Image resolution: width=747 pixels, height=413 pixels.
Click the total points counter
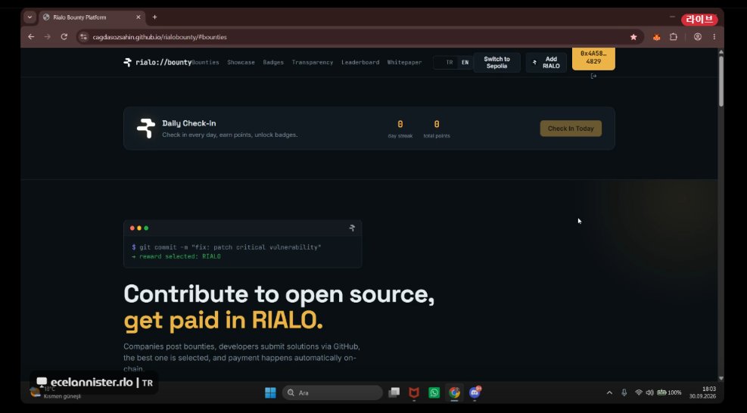[x=437, y=129]
